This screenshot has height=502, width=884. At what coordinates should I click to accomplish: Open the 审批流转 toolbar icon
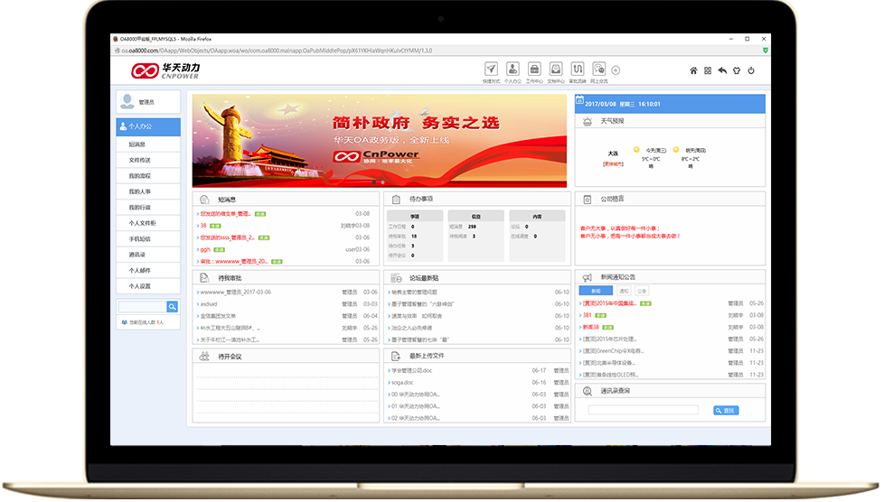[578, 70]
